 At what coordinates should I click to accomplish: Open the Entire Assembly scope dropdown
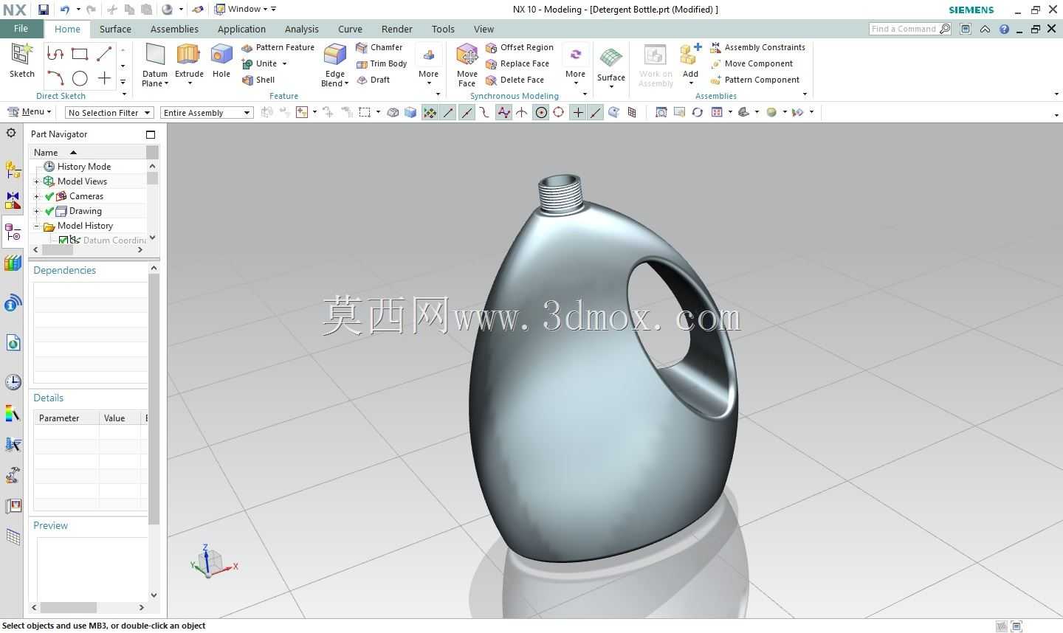(x=207, y=113)
